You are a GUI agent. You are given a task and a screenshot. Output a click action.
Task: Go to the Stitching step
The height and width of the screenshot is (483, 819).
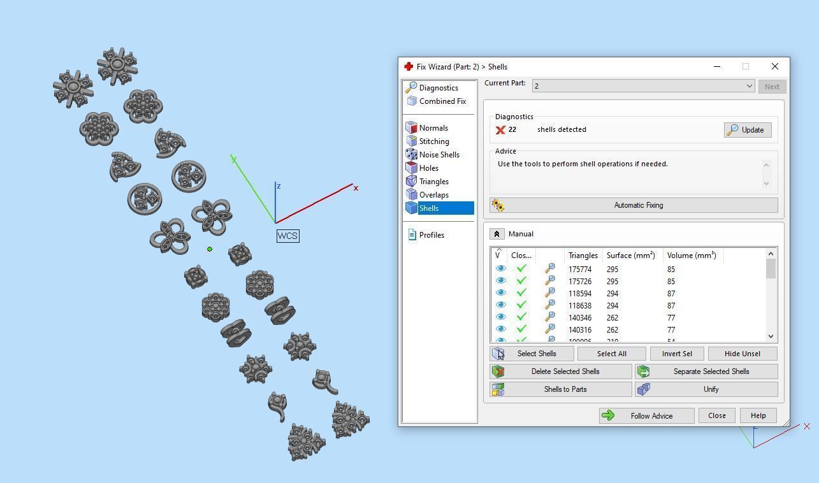434,141
